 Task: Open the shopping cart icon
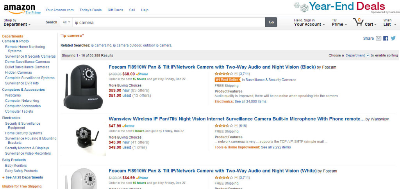[x=358, y=22]
